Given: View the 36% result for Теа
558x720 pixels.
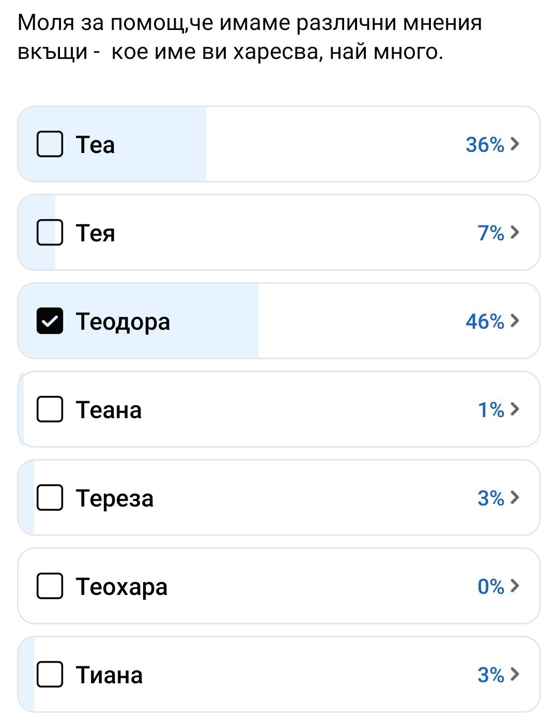Looking at the screenshot, I should tap(484, 145).
